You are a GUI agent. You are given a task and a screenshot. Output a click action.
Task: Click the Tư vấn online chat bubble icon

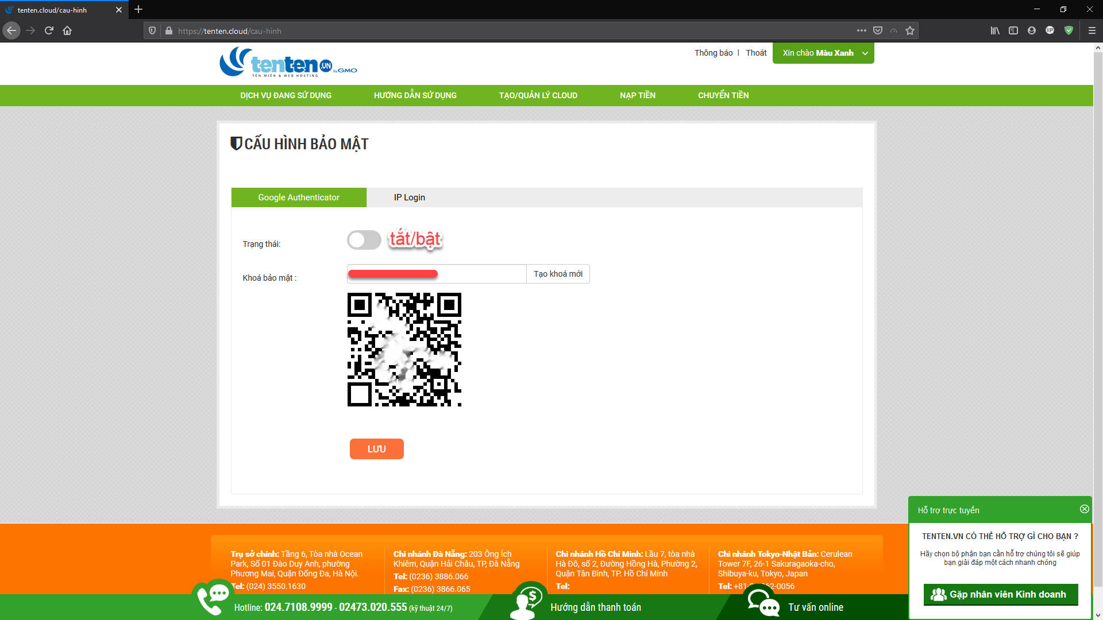763,600
